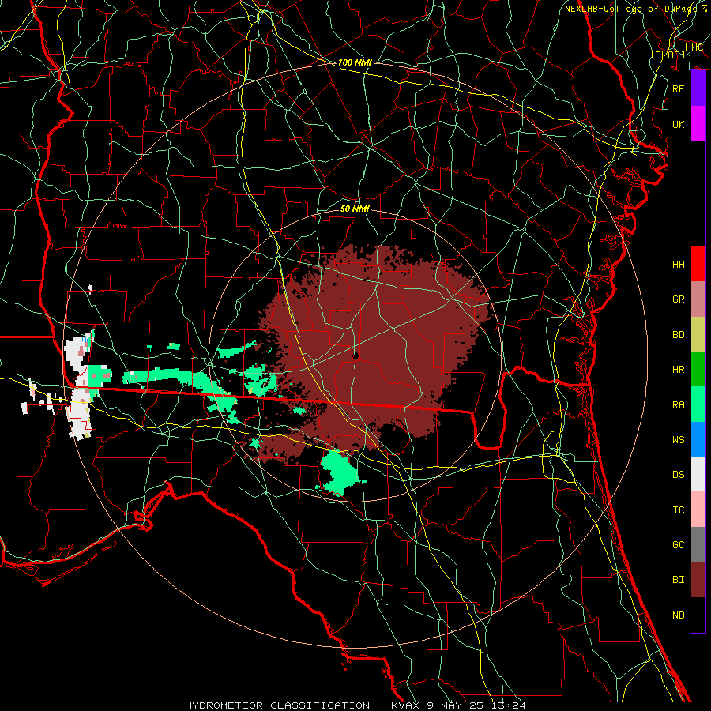Click the ND legend label
Screen dimensions: 711x711
pyautogui.click(x=679, y=615)
